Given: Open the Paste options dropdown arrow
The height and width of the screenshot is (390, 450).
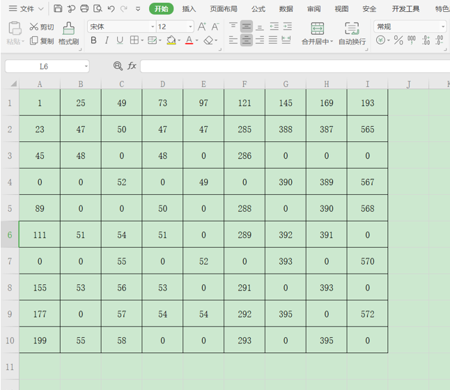Looking at the screenshot, I should (x=23, y=42).
